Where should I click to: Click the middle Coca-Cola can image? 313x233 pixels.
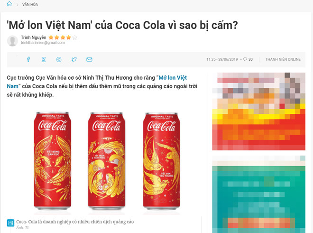point(107,161)
